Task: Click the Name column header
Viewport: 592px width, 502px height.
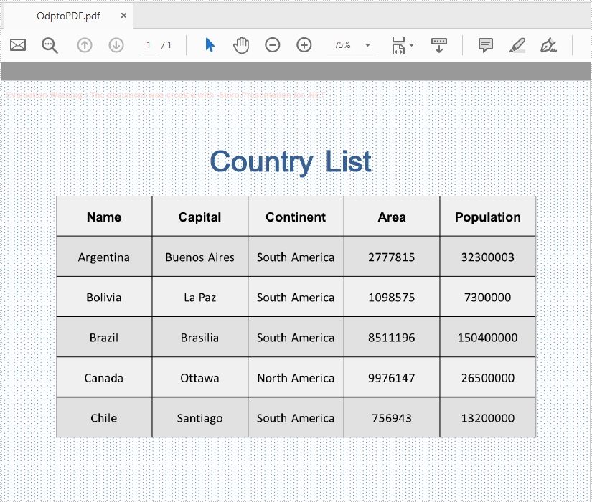Action: [x=104, y=217]
